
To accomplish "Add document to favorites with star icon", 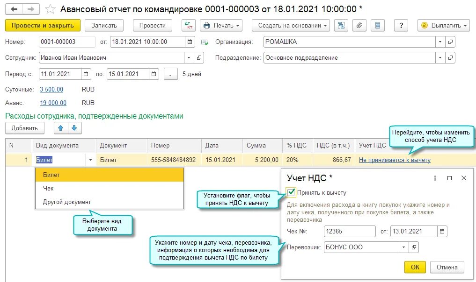I will [50, 9].
